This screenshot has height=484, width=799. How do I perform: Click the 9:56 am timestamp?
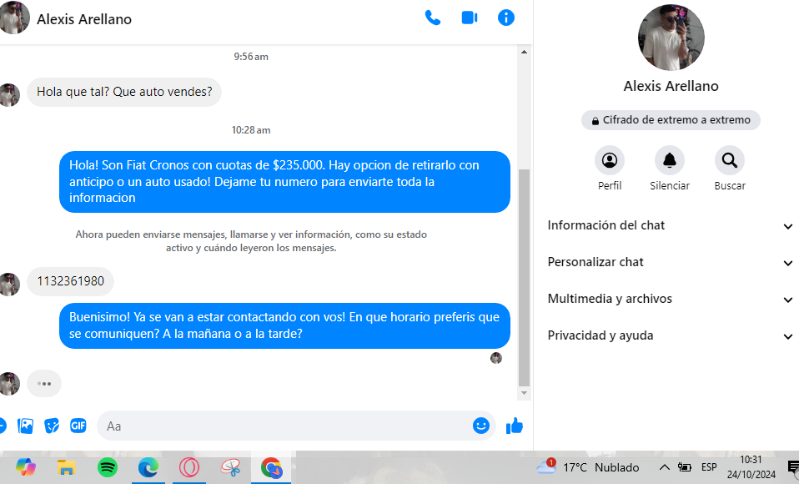click(x=251, y=57)
